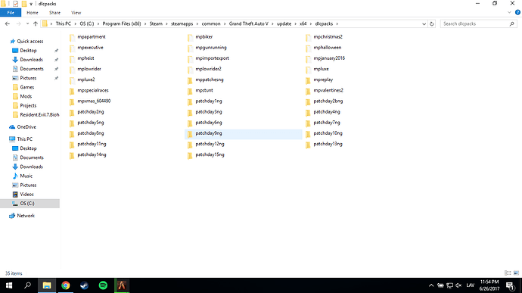Open File Explorer help icon
This screenshot has height=293, width=522.
click(517, 13)
